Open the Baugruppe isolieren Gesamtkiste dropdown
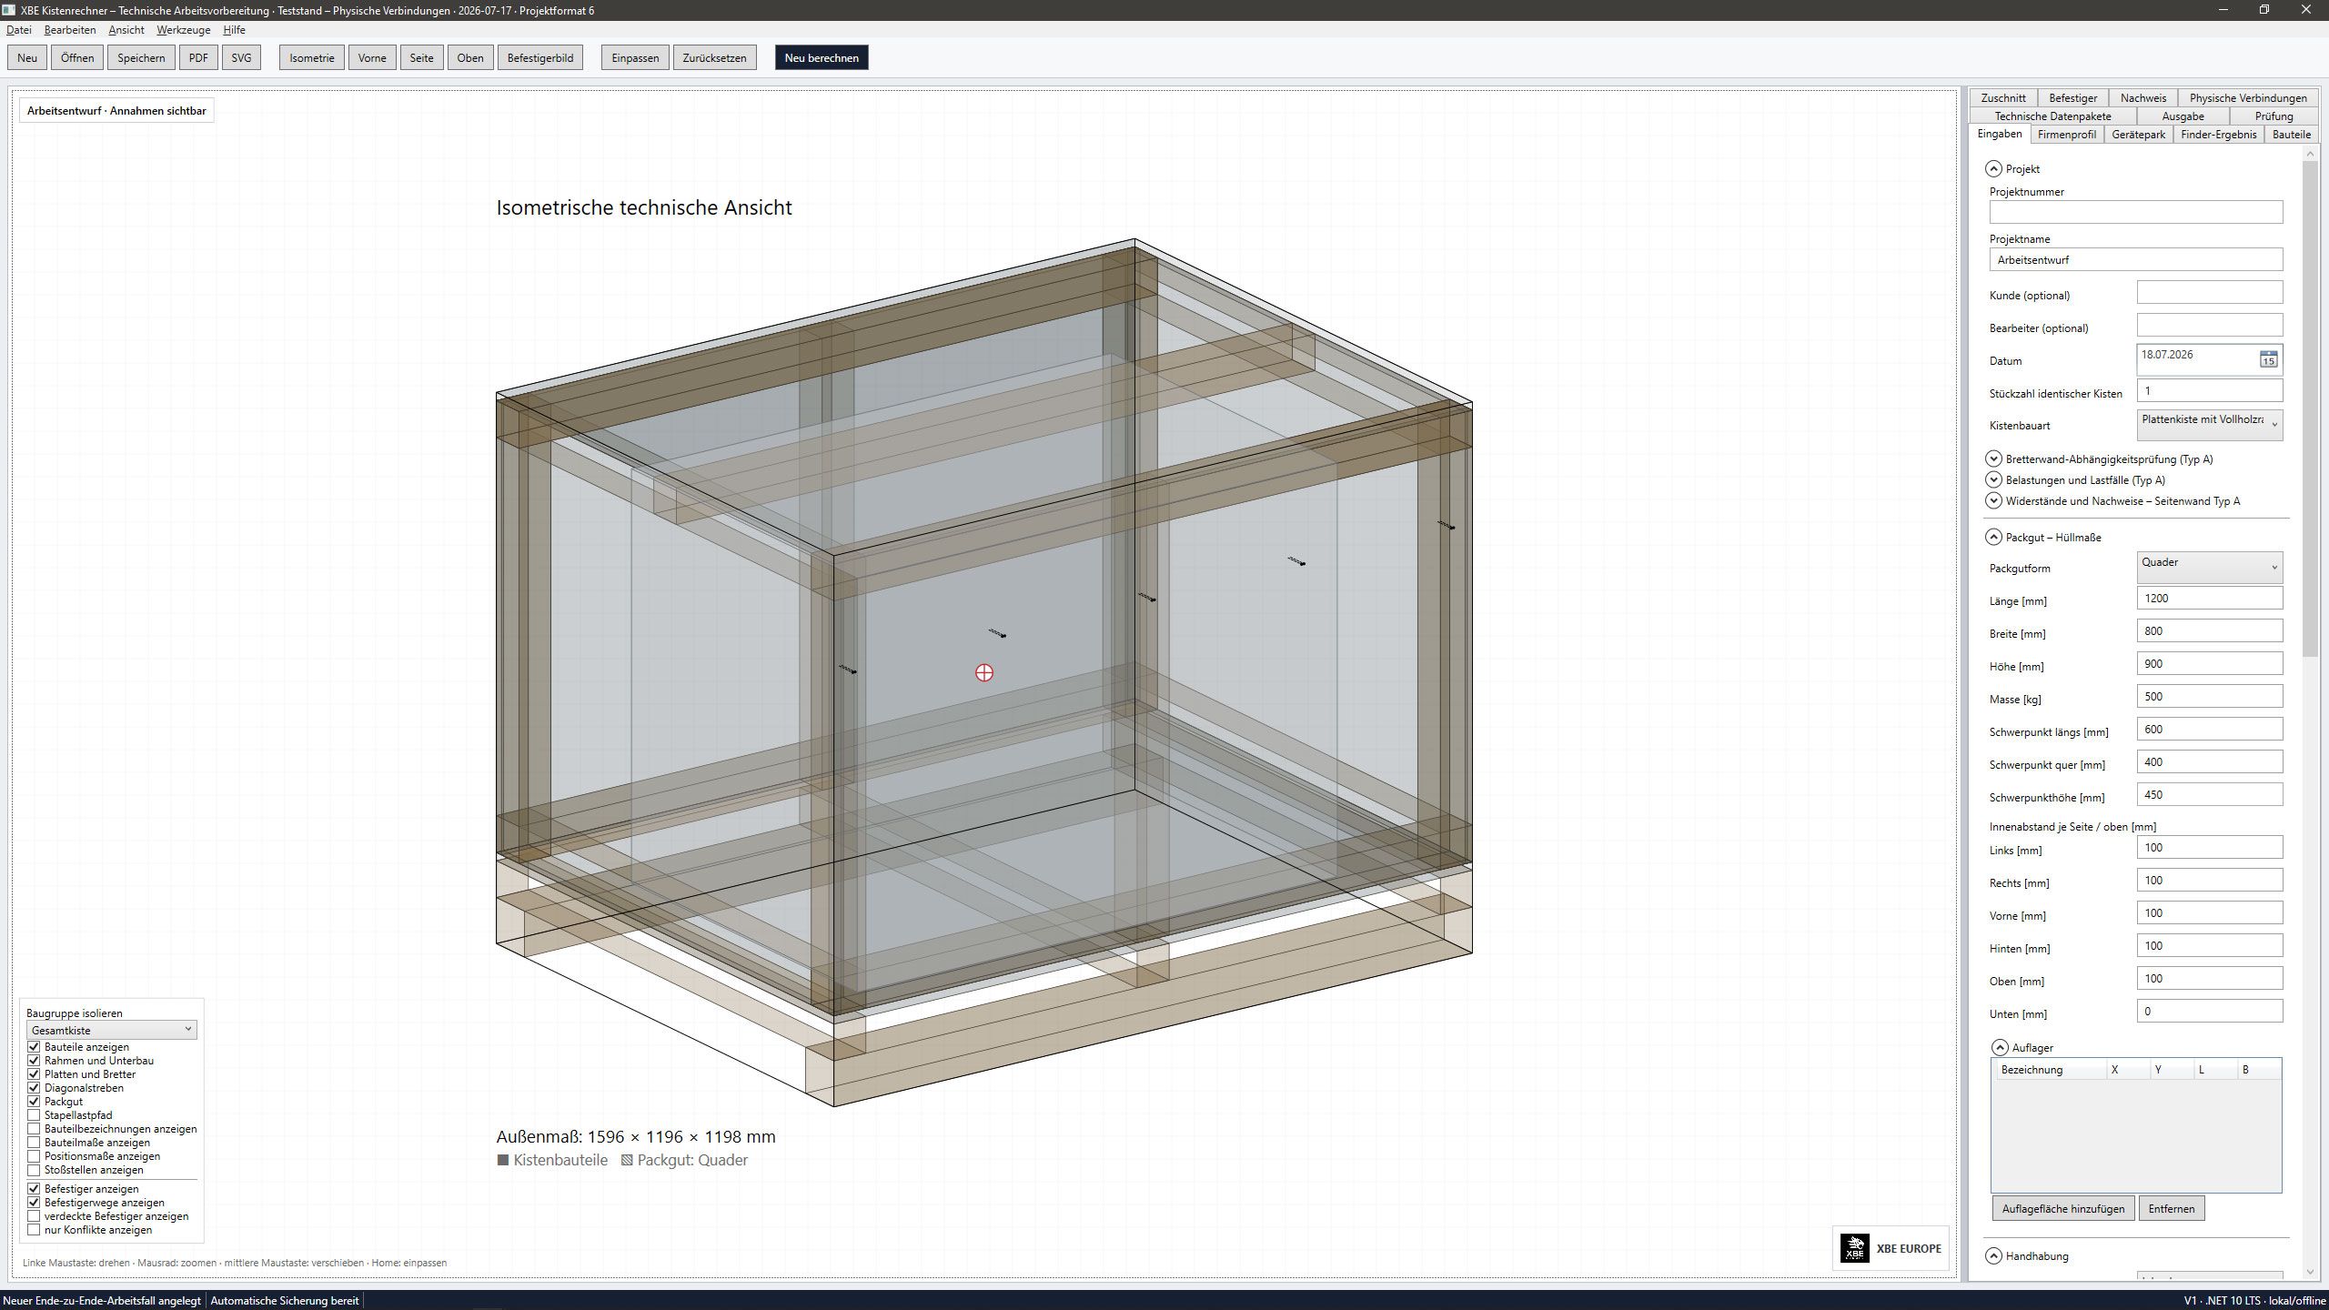The height and width of the screenshot is (1310, 2329). [111, 1030]
